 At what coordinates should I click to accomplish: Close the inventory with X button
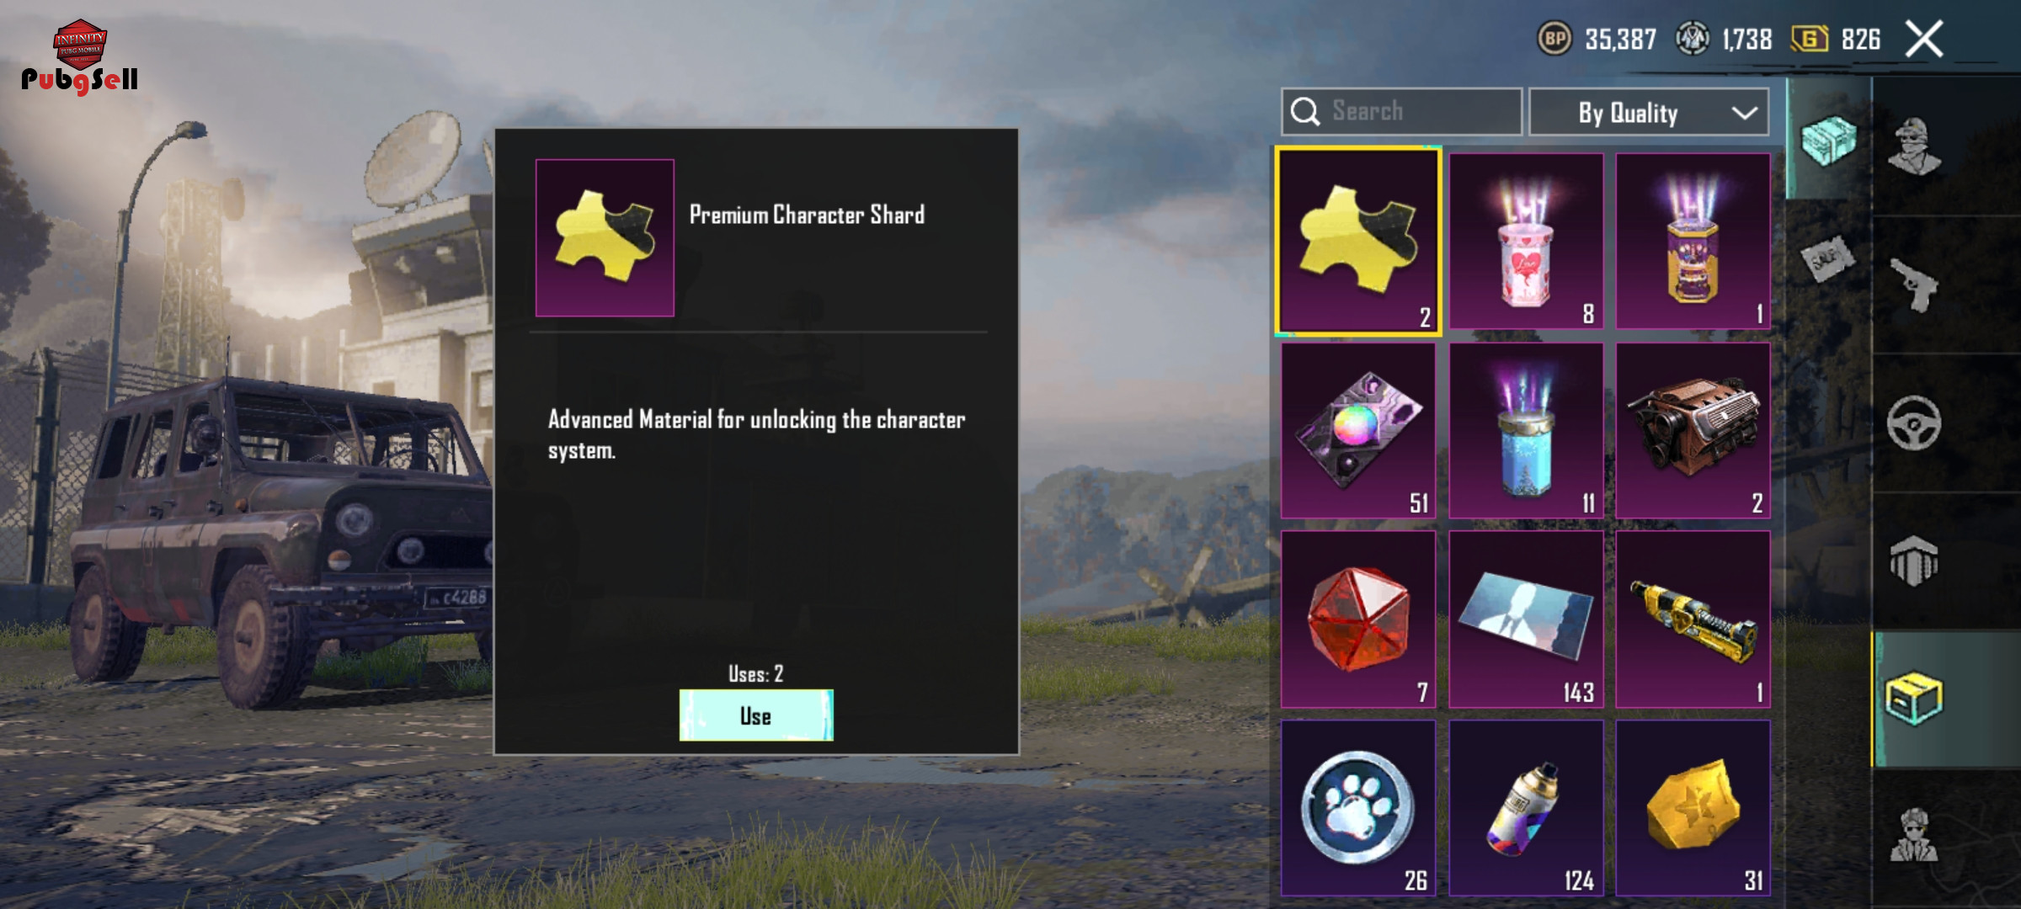1925,39
